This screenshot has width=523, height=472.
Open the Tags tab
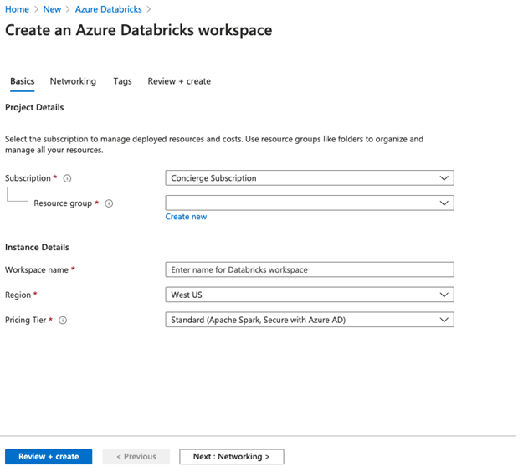click(x=122, y=81)
